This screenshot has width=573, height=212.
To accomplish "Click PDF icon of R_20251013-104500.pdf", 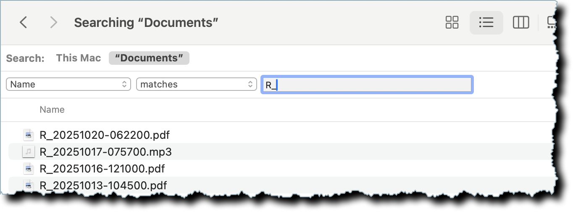I will (28, 185).
